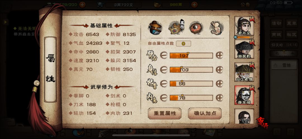Open the muscular body meridian icon
Image resolution: width=302 pixels, height=139 pixels.
(x=217, y=28)
